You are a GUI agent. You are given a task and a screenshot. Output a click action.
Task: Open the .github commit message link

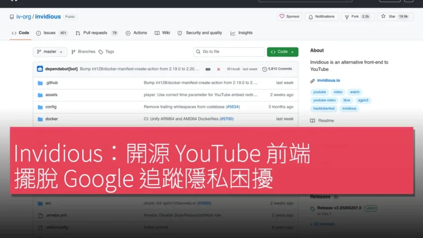click(x=200, y=83)
